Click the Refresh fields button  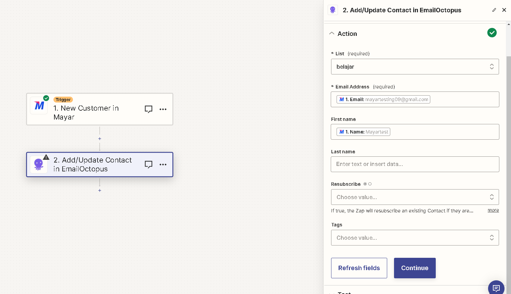click(359, 268)
